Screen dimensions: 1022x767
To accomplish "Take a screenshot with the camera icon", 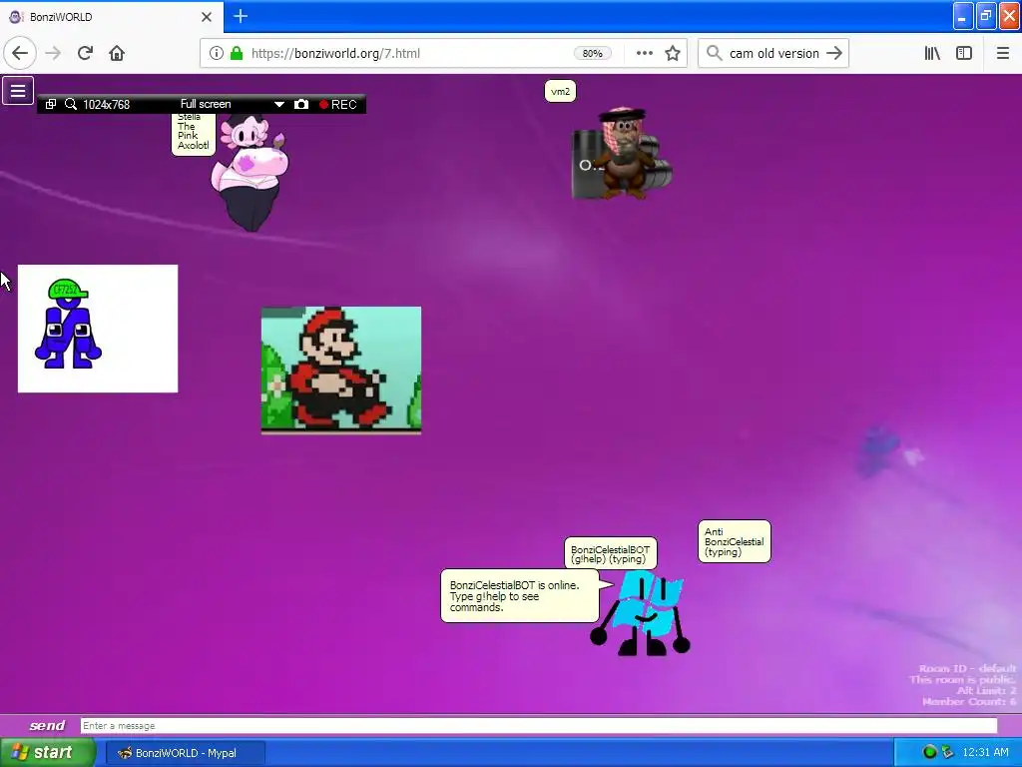I will tap(301, 104).
